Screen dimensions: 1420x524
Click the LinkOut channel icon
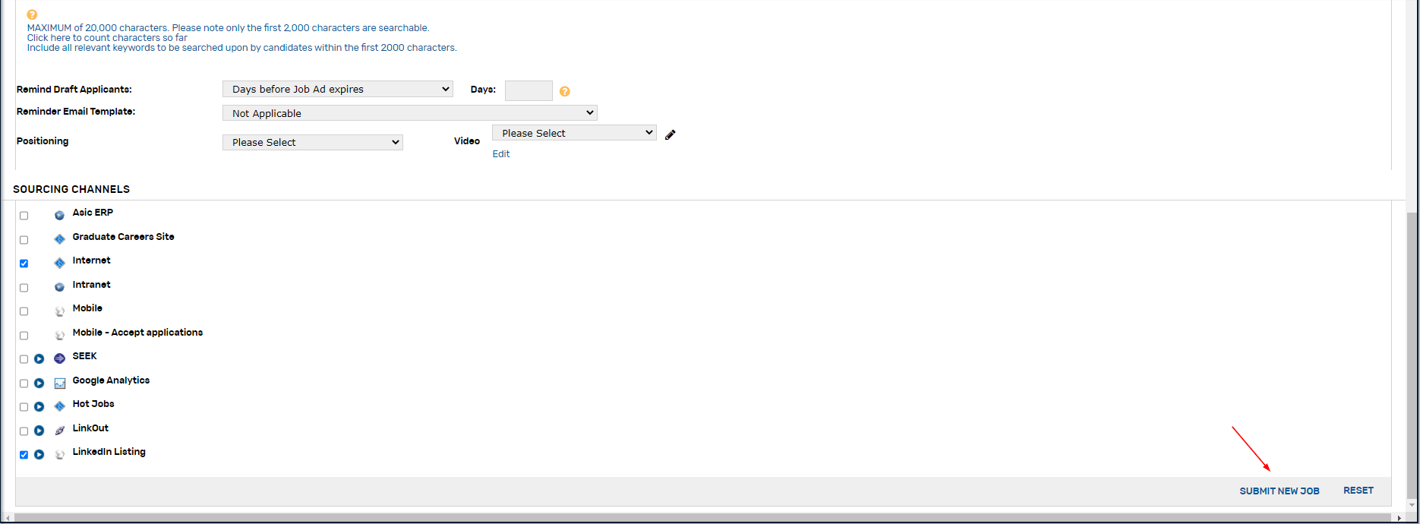point(59,431)
